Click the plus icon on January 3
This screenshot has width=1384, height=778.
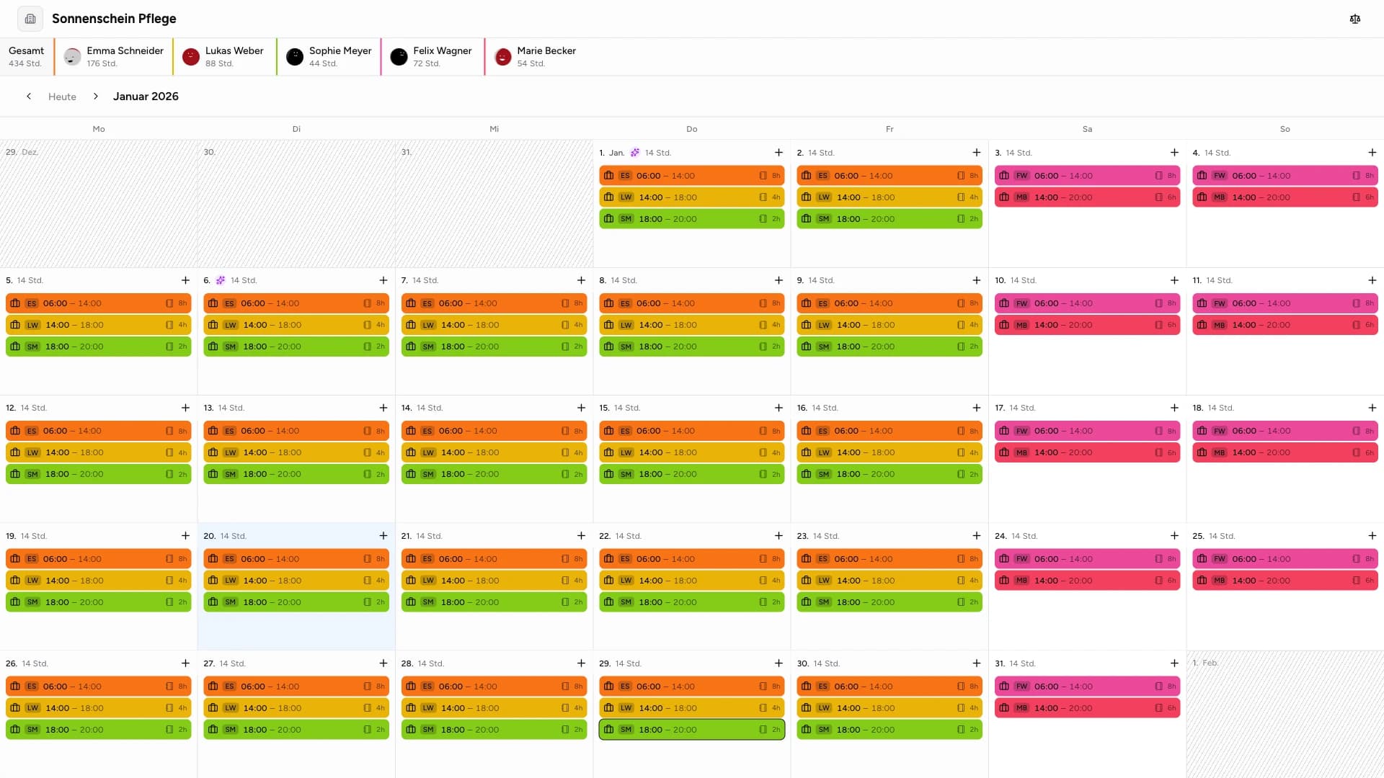1174,152
